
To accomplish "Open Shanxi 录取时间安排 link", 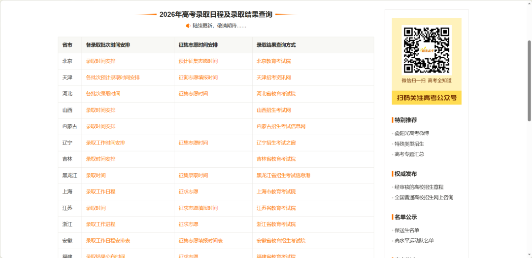I will pyautogui.click(x=101, y=110).
